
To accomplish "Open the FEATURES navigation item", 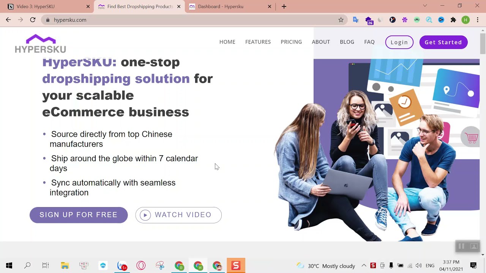I will [x=258, y=42].
